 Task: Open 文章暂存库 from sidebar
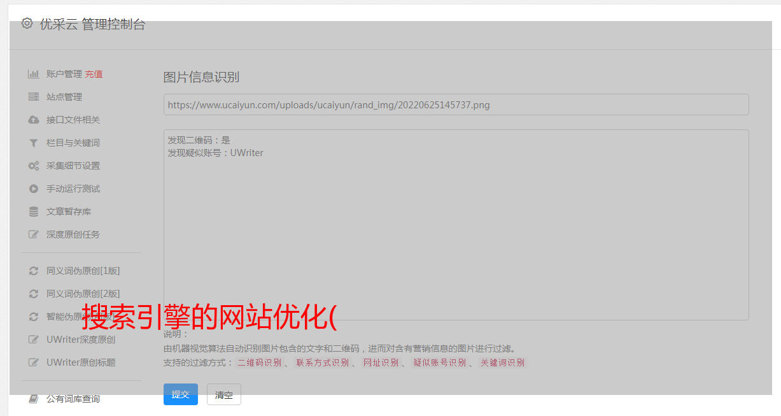69,212
